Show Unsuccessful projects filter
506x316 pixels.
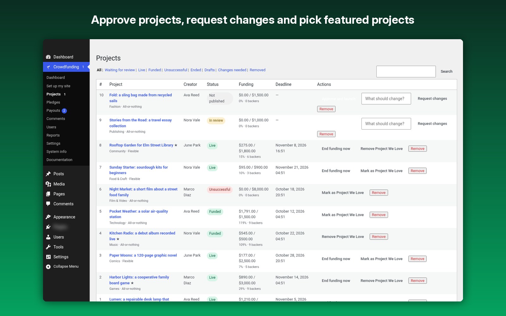(176, 70)
